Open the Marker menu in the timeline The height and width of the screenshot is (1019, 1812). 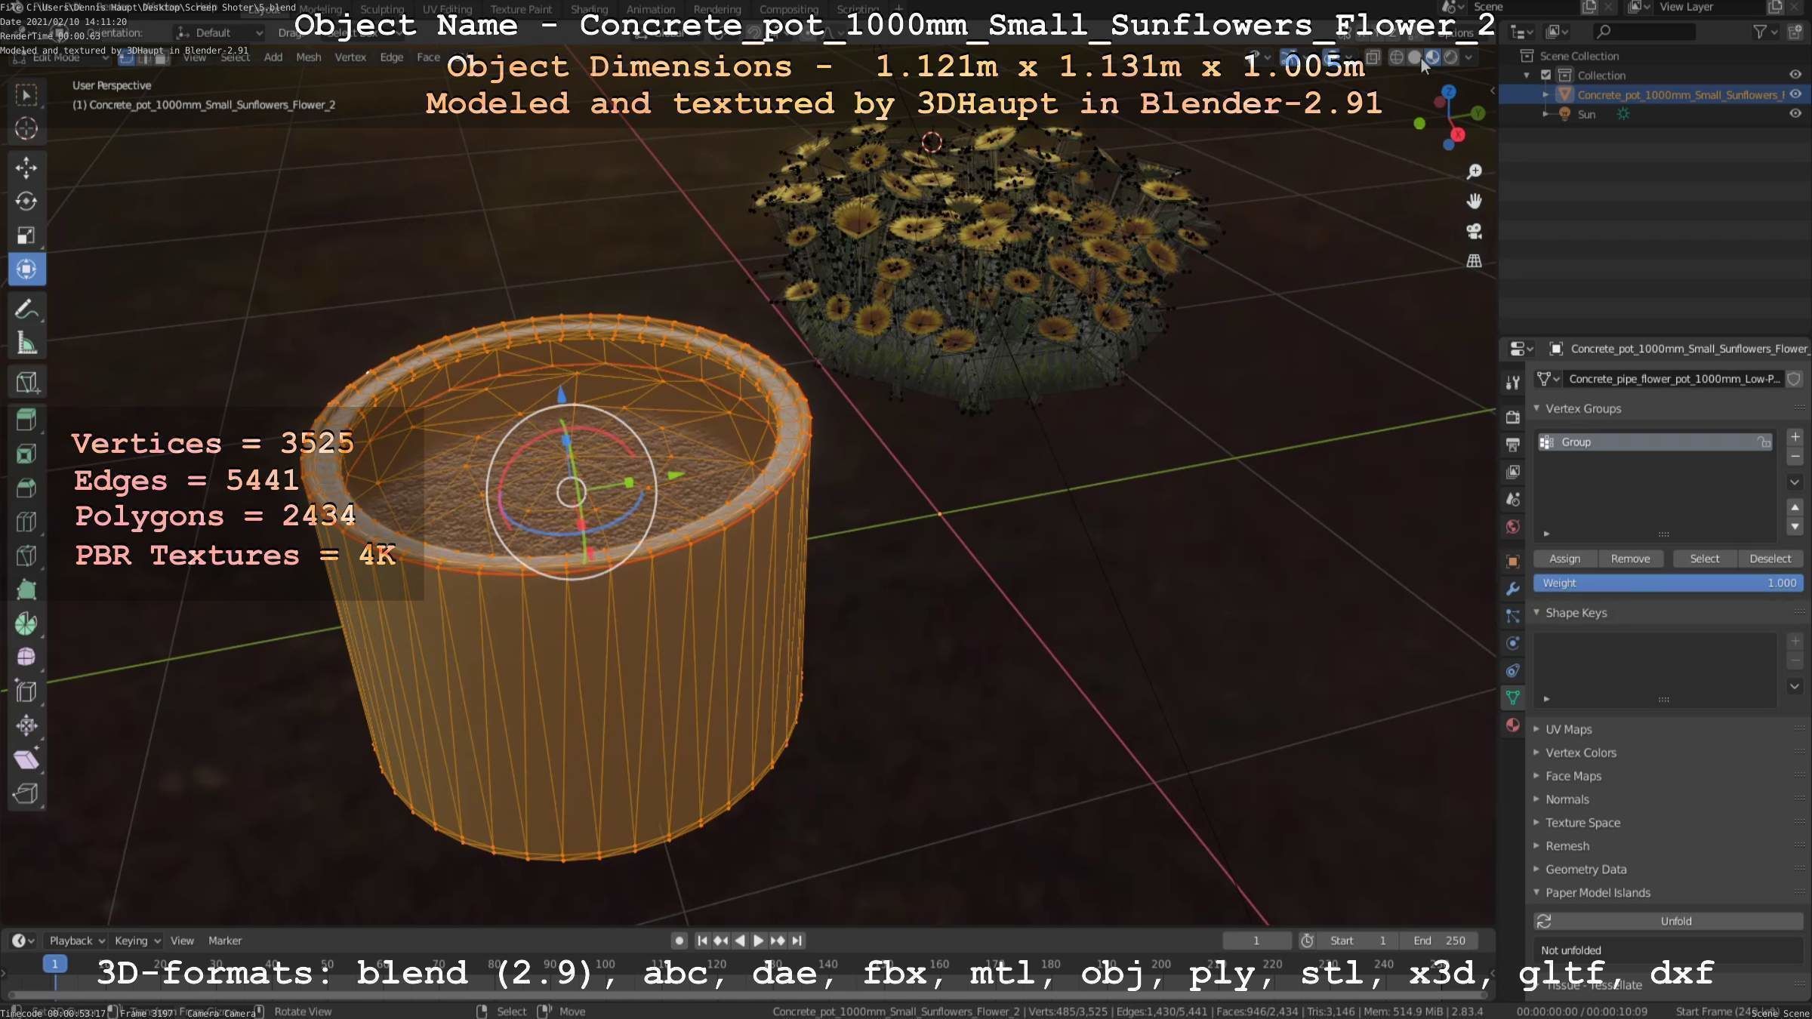[x=225, y=940]
